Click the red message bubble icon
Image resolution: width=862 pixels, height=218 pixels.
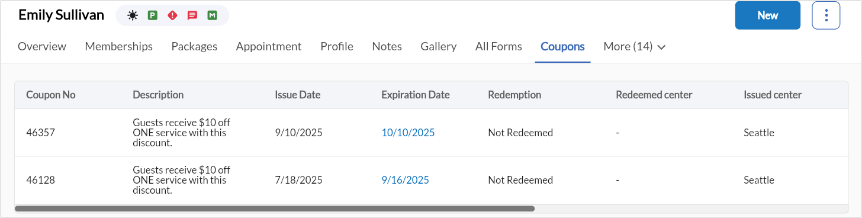point(192,16)
